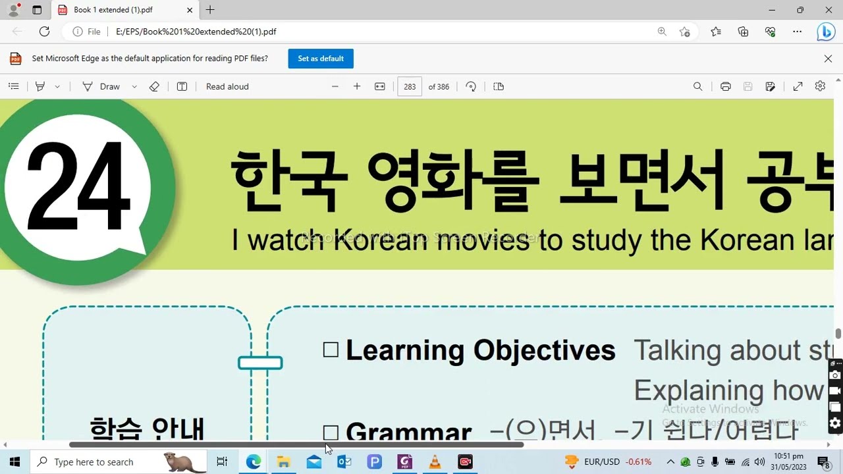Open the notification center
Viewport: 843px width, 474px height.
pos(823,462)
